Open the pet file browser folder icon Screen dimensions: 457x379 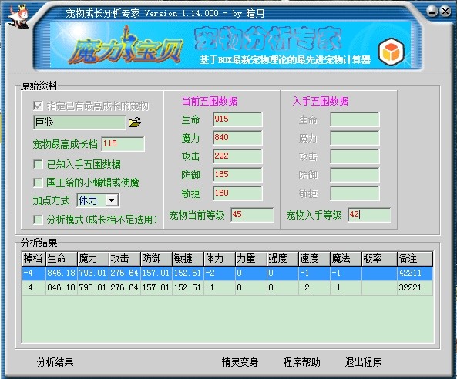(135, 122)
